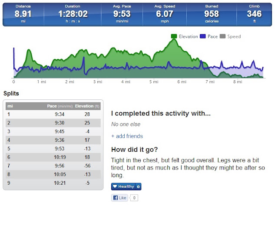Image resolution: width=278 pixels, height=225 pixels.
Task: Click the add friends link
Action: [127, 136]
